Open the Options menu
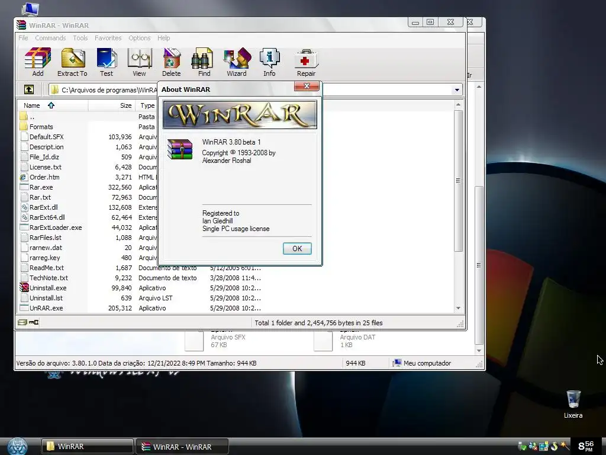The width and height of the screenshot is (606, 455). [140, 38]
